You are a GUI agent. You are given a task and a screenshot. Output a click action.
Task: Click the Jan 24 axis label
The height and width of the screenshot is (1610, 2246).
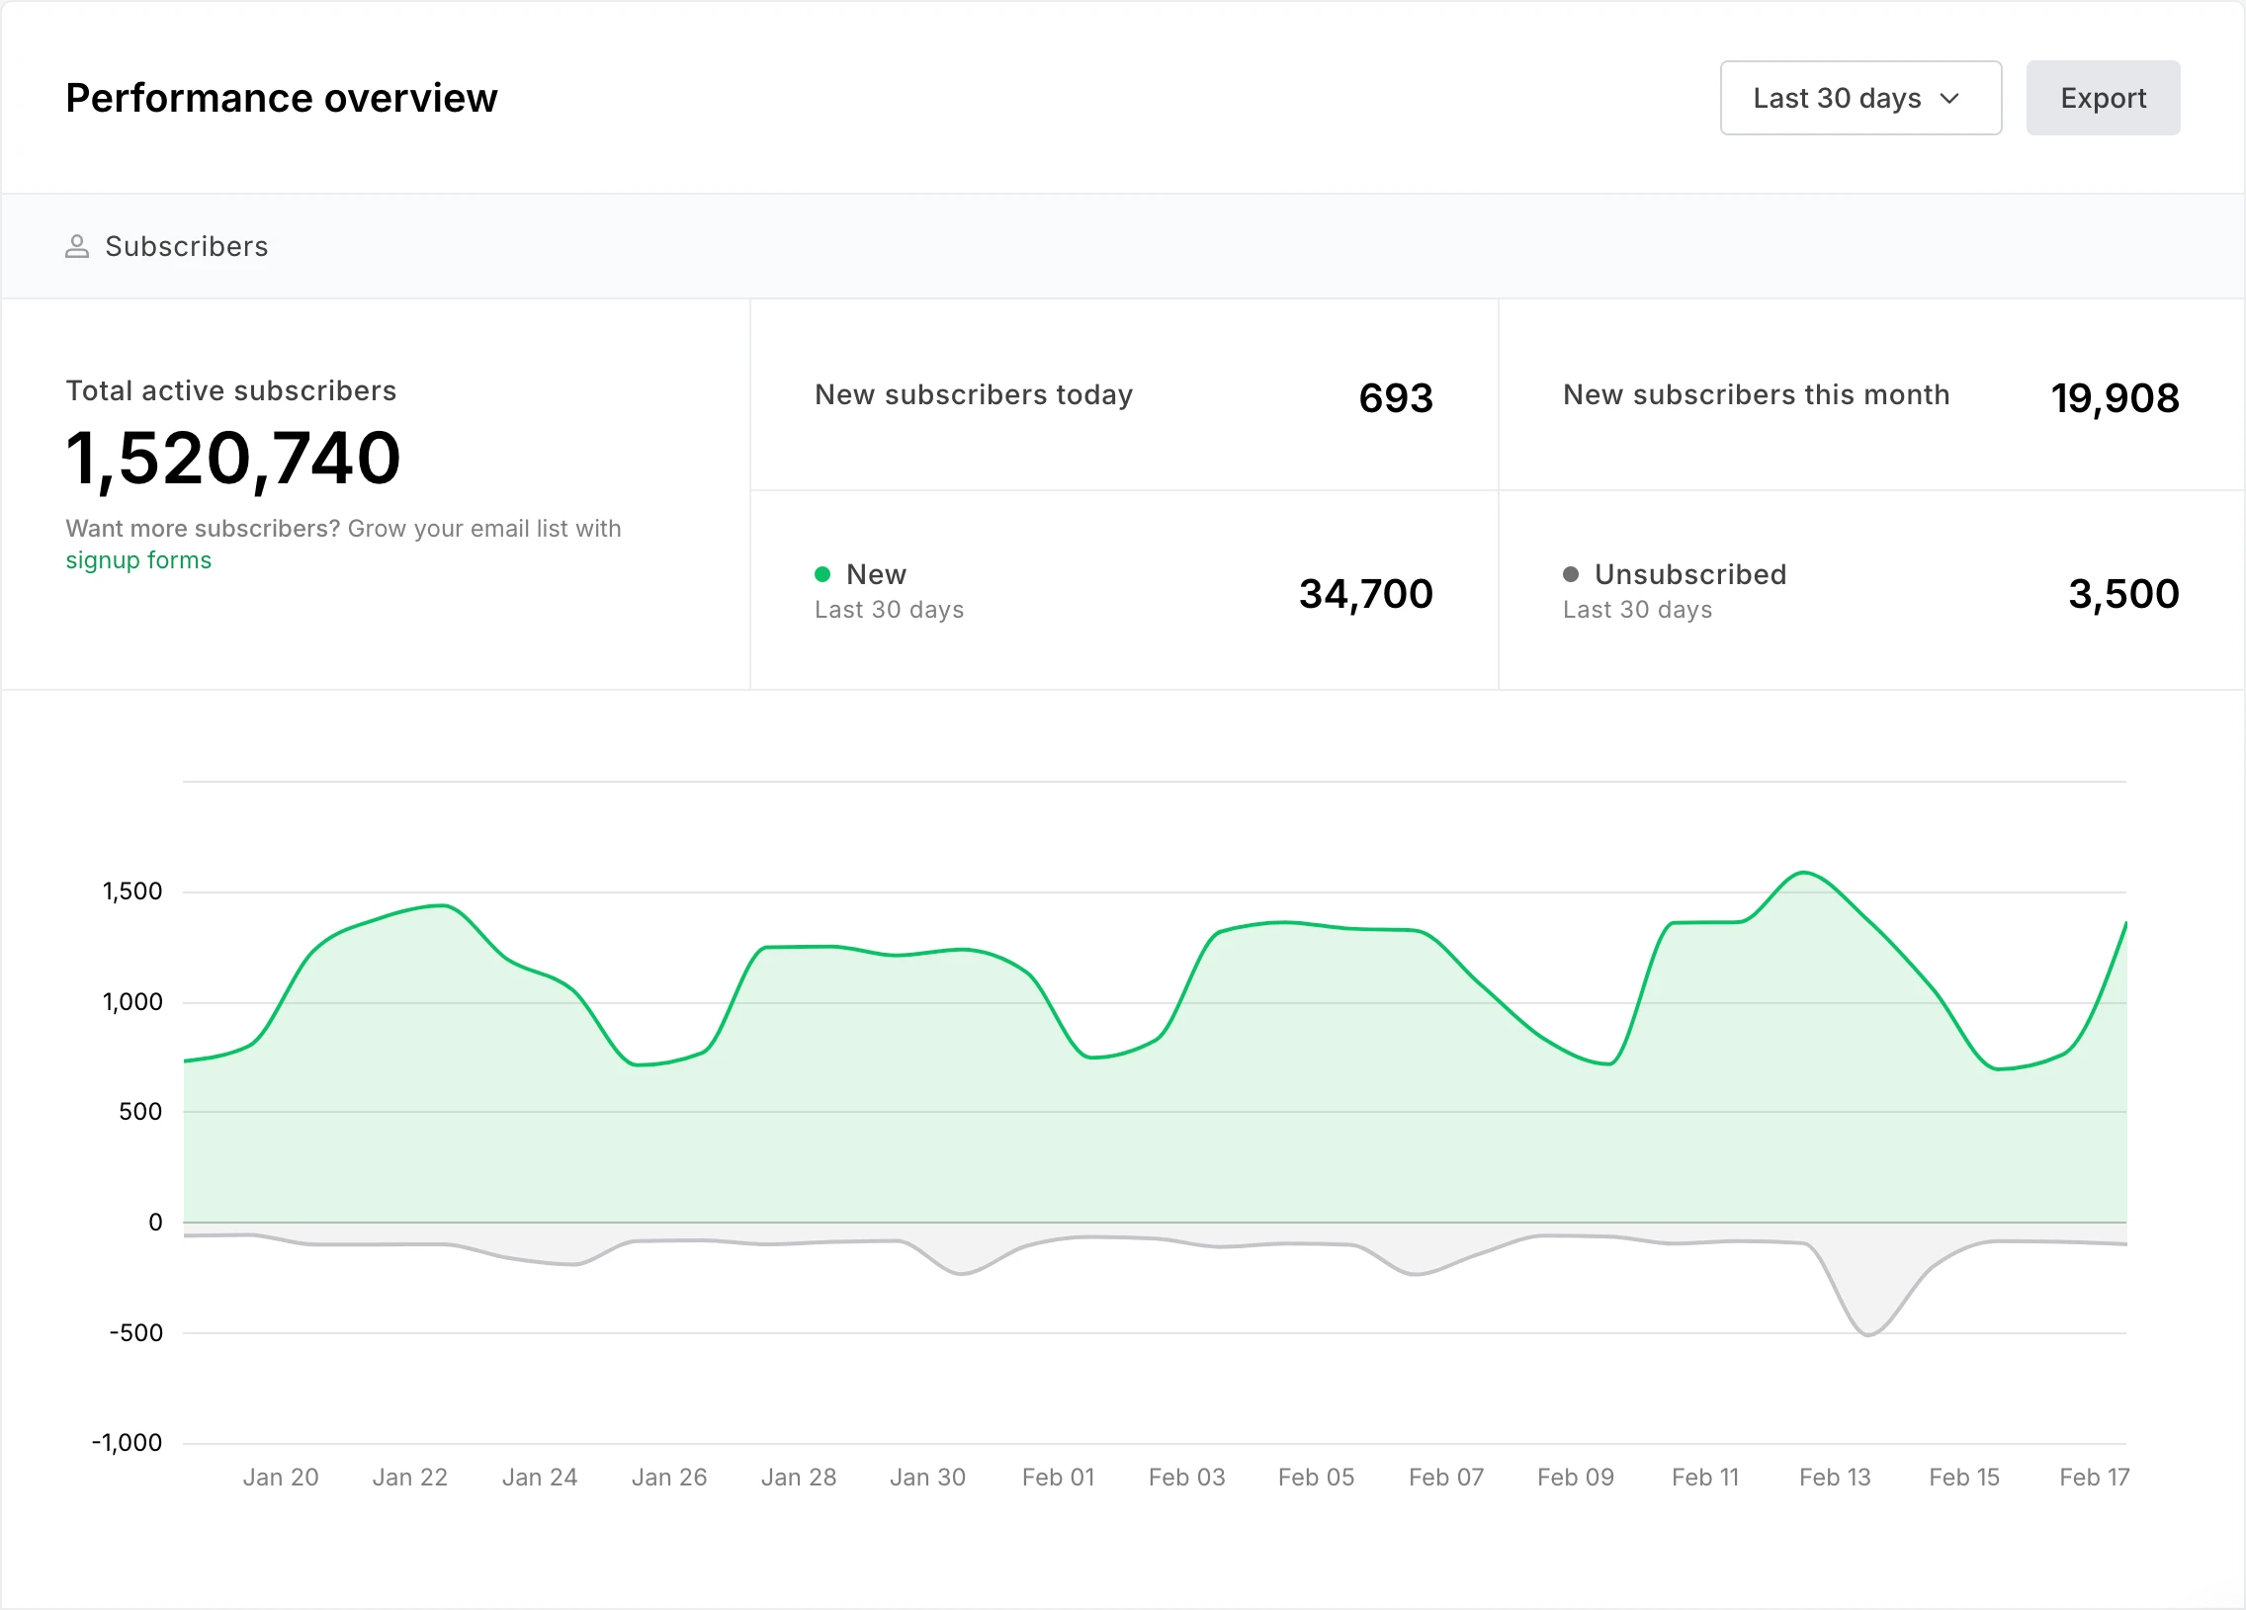coord(540,1478)
